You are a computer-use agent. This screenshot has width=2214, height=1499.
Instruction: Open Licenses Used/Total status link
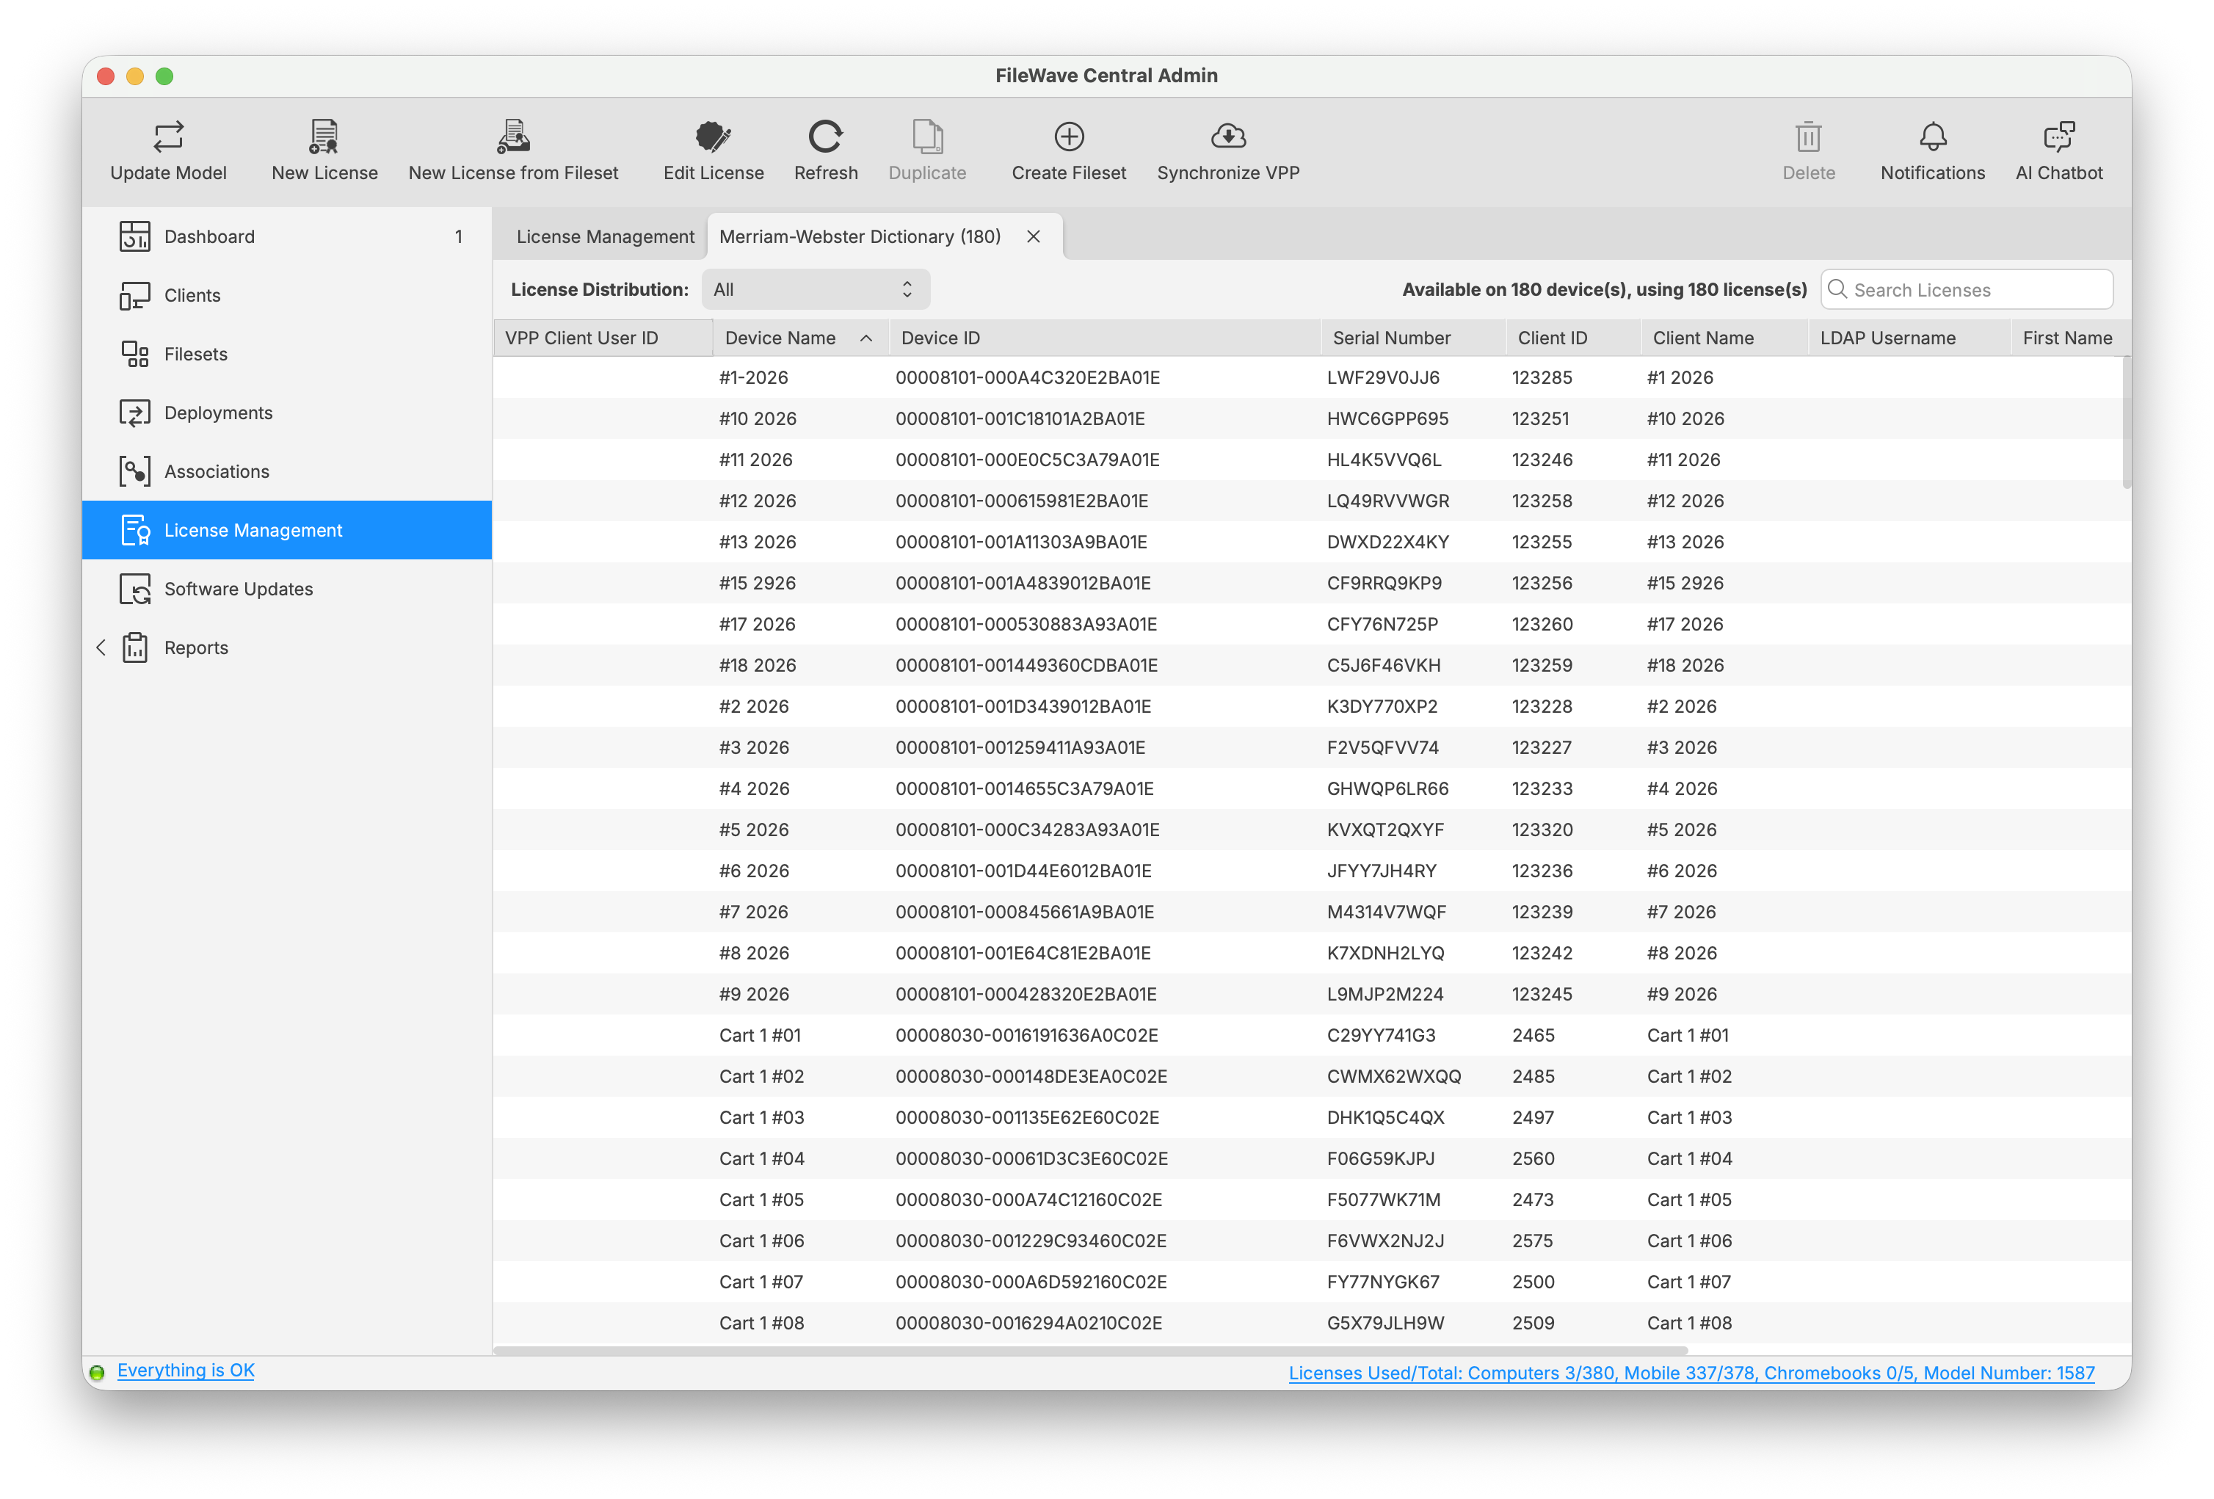1691,1373
